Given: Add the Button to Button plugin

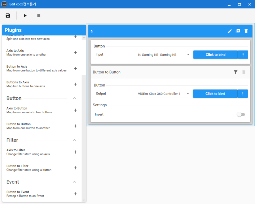Looking at the screenshot, I should (x=75, y=126).
